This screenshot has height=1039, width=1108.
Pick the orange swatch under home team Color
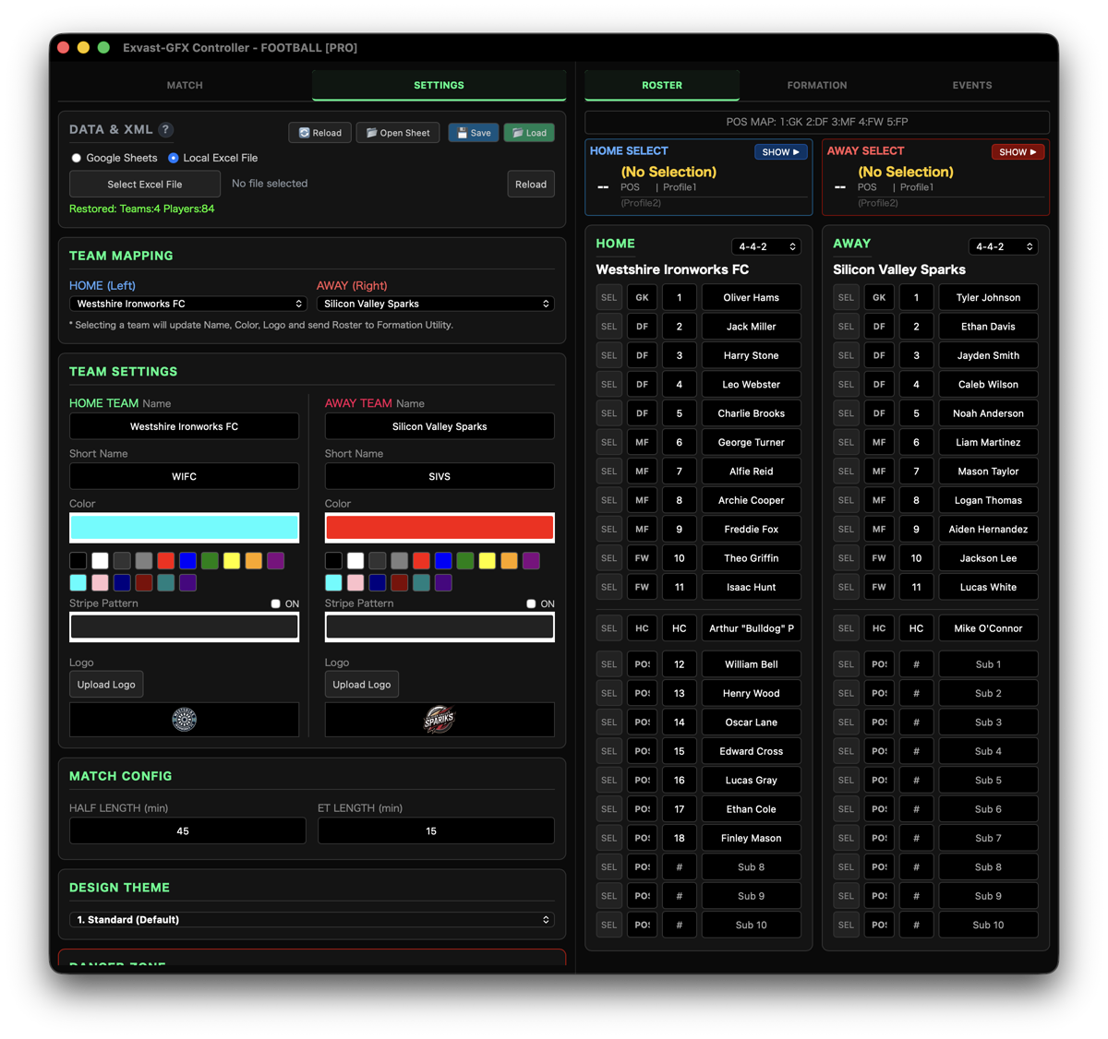pyautogui.click(x=254, y=560)
